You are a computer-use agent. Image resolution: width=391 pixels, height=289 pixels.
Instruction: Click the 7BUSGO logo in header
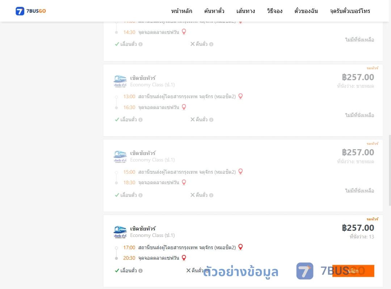31,11
